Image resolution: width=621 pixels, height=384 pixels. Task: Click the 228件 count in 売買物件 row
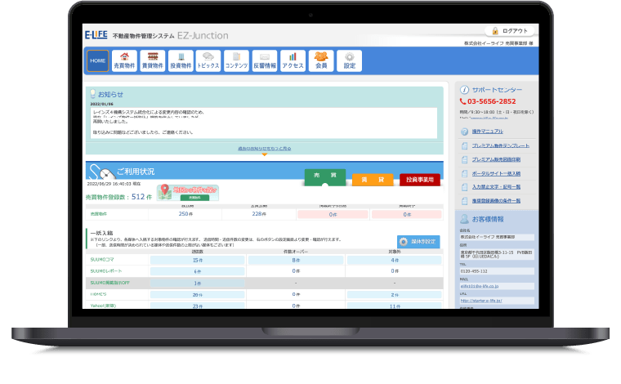(x=259, y=214)
